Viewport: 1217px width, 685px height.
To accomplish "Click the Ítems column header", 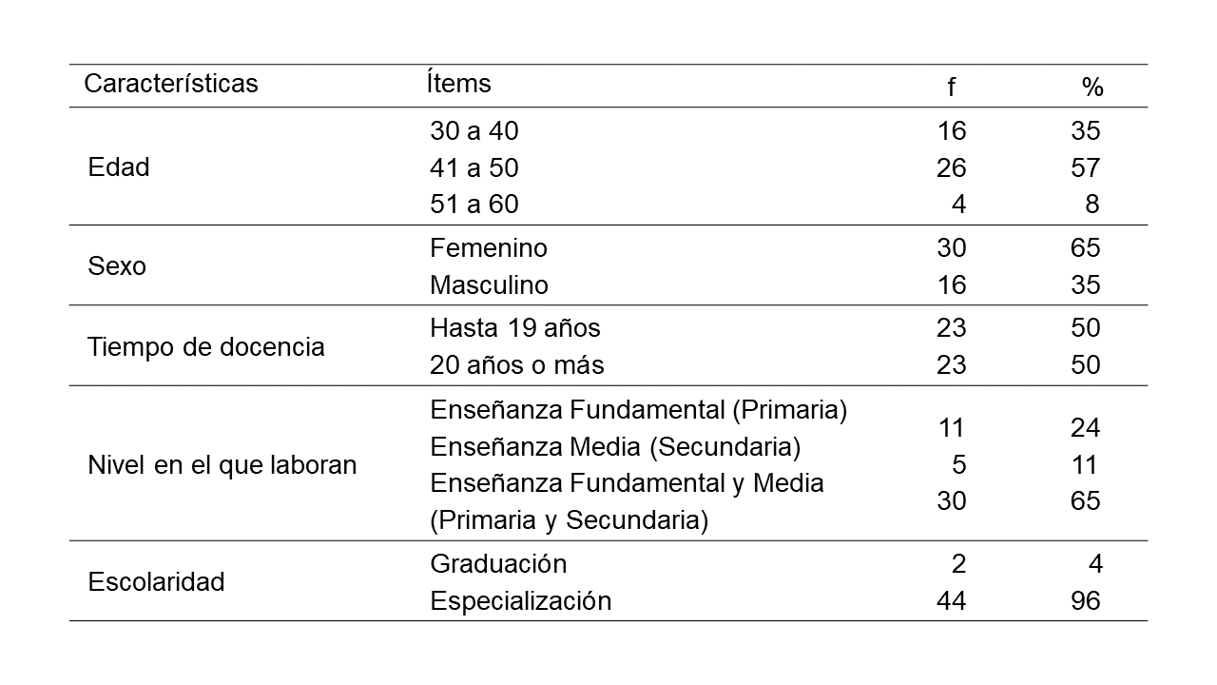I will pyautogui.click(x=459, y=84).
